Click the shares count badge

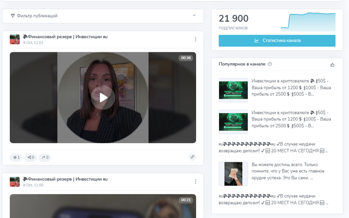[31, 157]
